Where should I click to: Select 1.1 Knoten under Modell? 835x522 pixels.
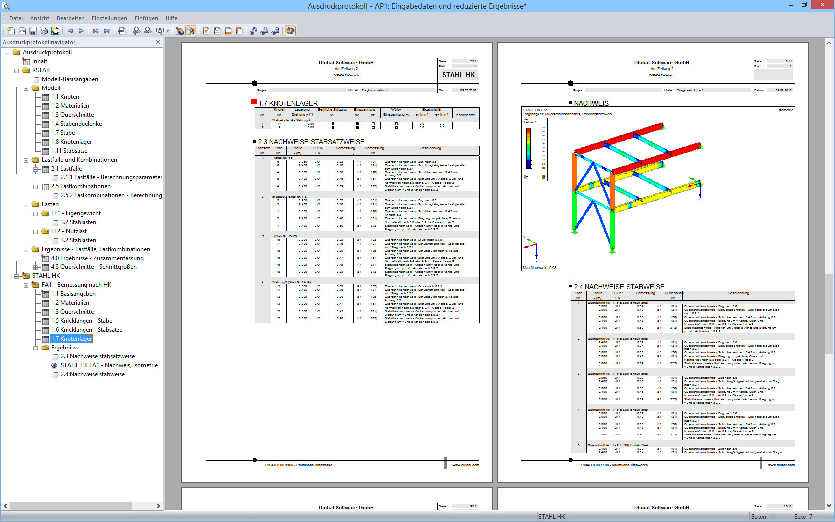[65, 97]
